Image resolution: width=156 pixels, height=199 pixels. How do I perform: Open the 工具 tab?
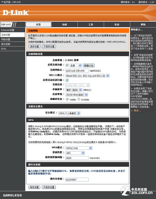91,24
